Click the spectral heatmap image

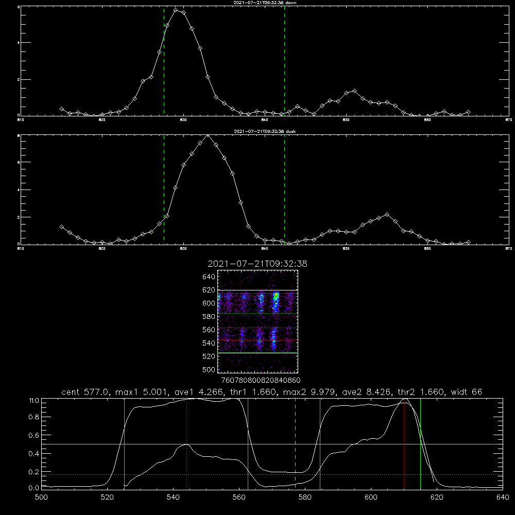click(257, 321)
